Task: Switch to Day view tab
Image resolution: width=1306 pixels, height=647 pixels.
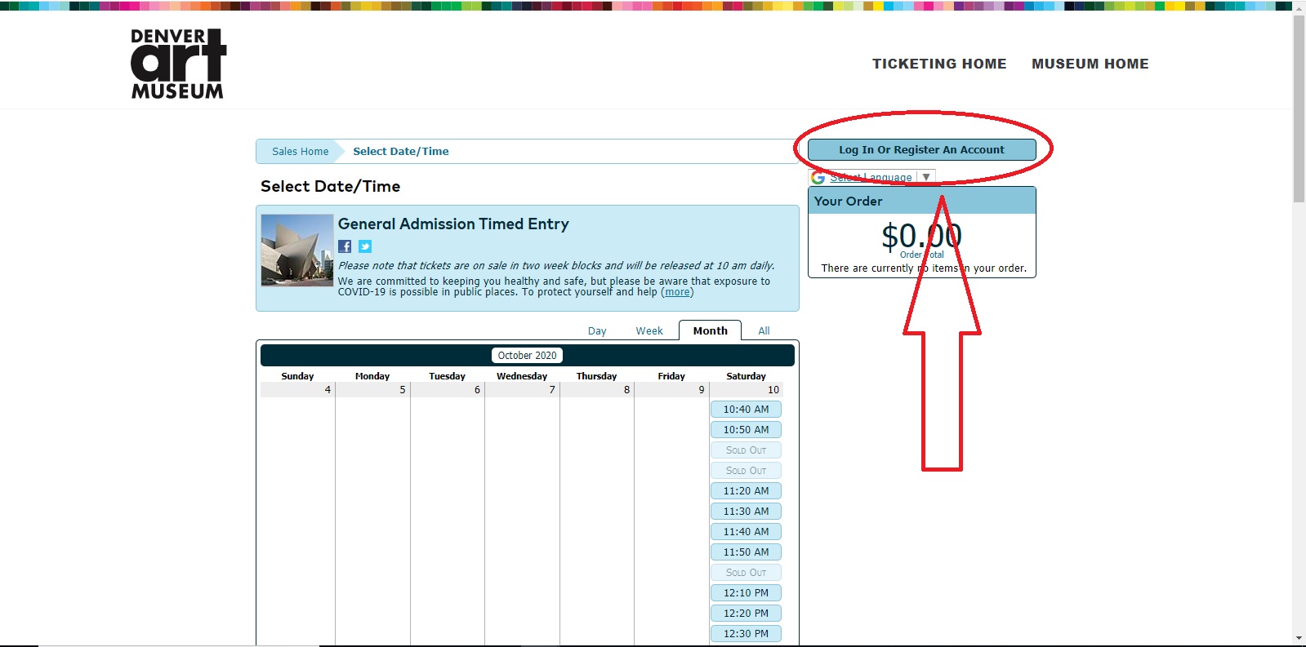Action: (x=597, y=331)
